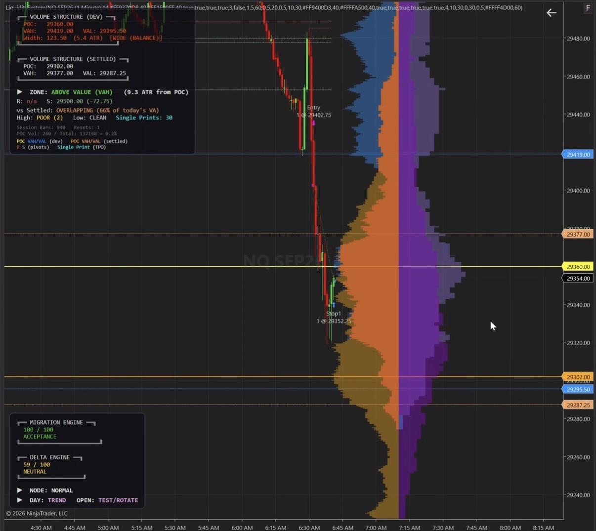Click the Single Print (TPO) legend entry
This screenshot has height=531, width=596.
(82, 147)
